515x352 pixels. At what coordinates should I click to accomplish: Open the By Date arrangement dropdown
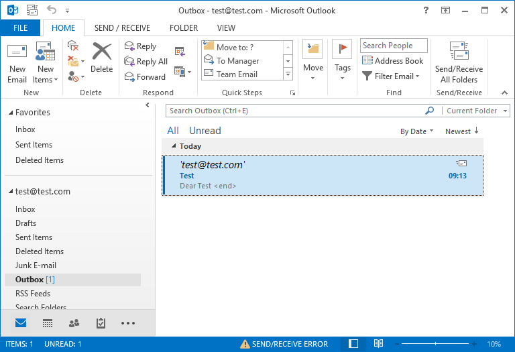point(417,131)
